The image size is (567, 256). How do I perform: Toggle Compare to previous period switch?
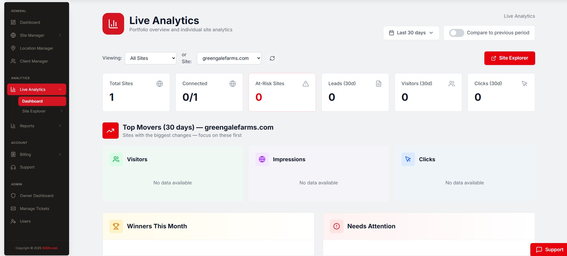pyautogui.click(x=456, y=33)
